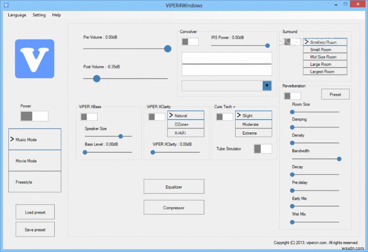Click the Room Size slider handle
Viewport: 368px width, 252px height.
pos(292,112)
